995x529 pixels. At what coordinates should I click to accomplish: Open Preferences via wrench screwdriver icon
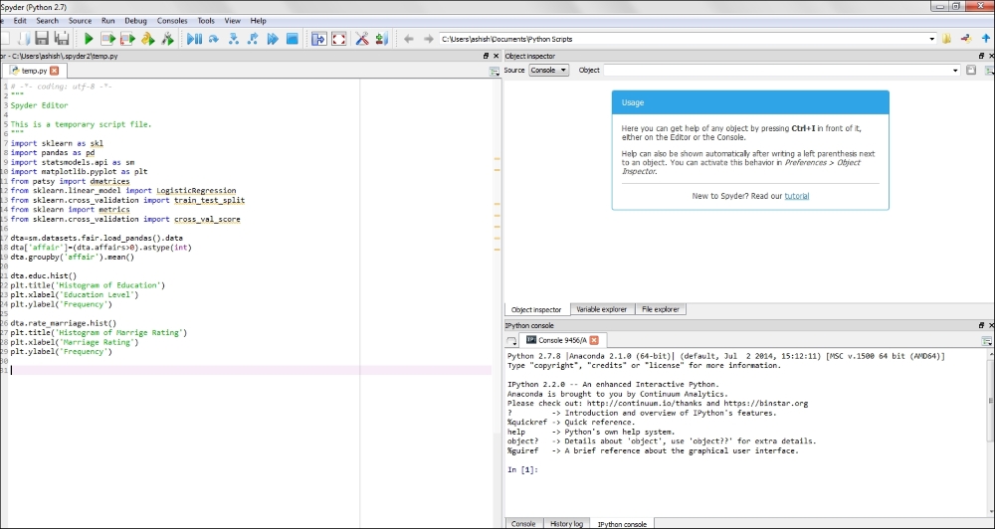(362, 39)
